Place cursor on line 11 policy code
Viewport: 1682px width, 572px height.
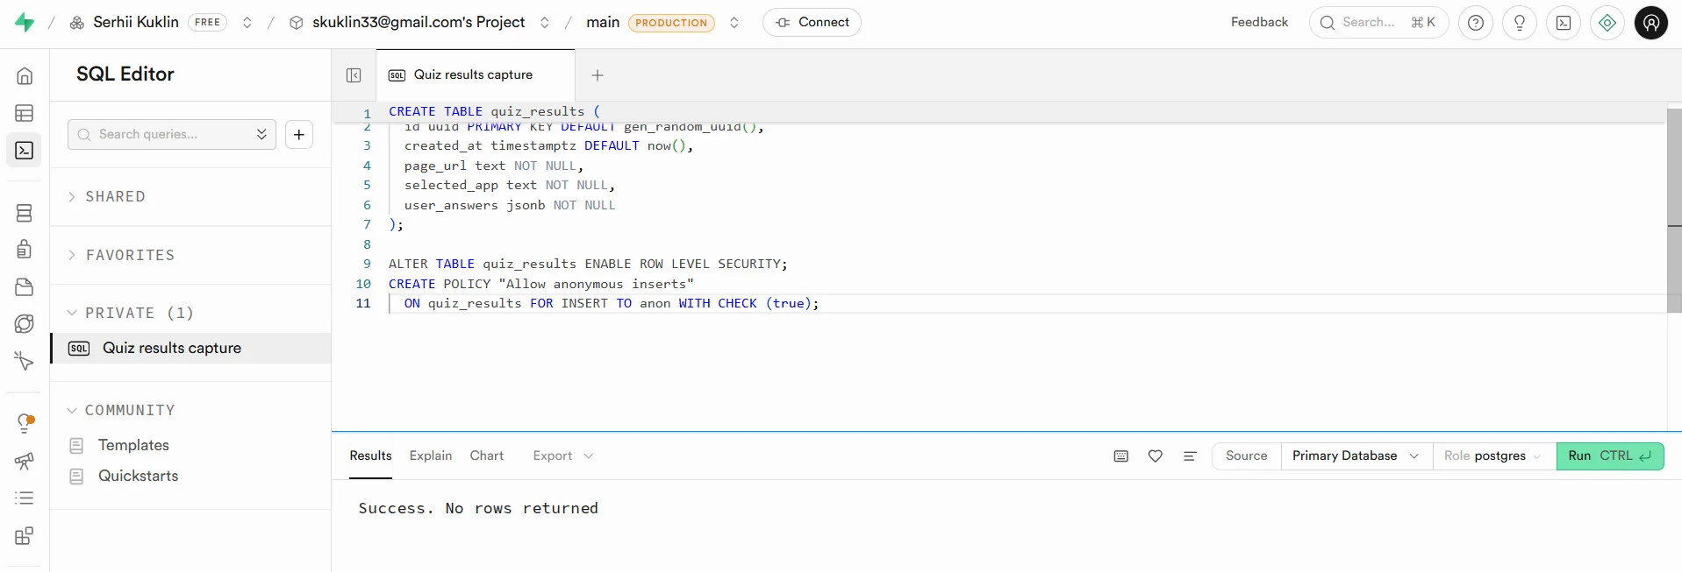611,304
